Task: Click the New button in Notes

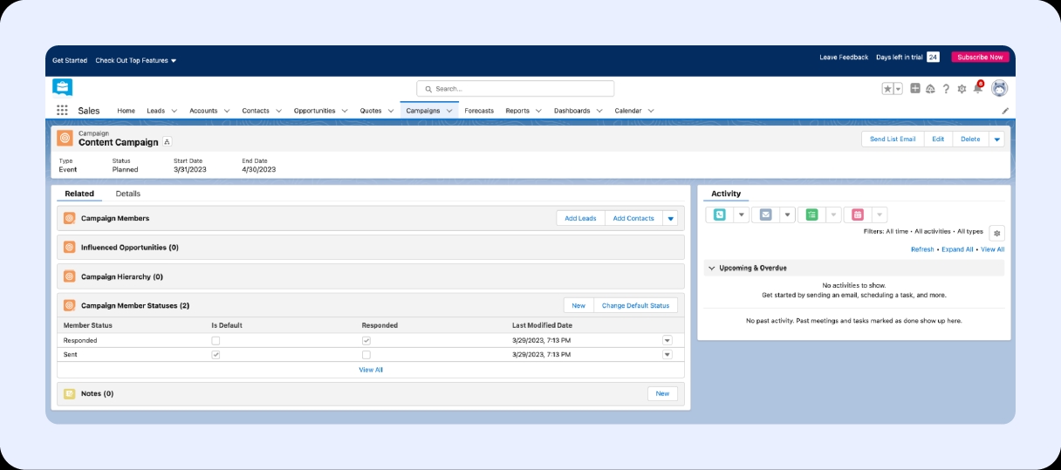Action: 662,393
